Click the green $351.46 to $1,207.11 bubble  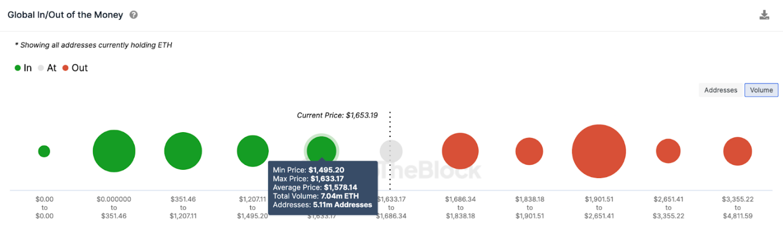(183, 151)
